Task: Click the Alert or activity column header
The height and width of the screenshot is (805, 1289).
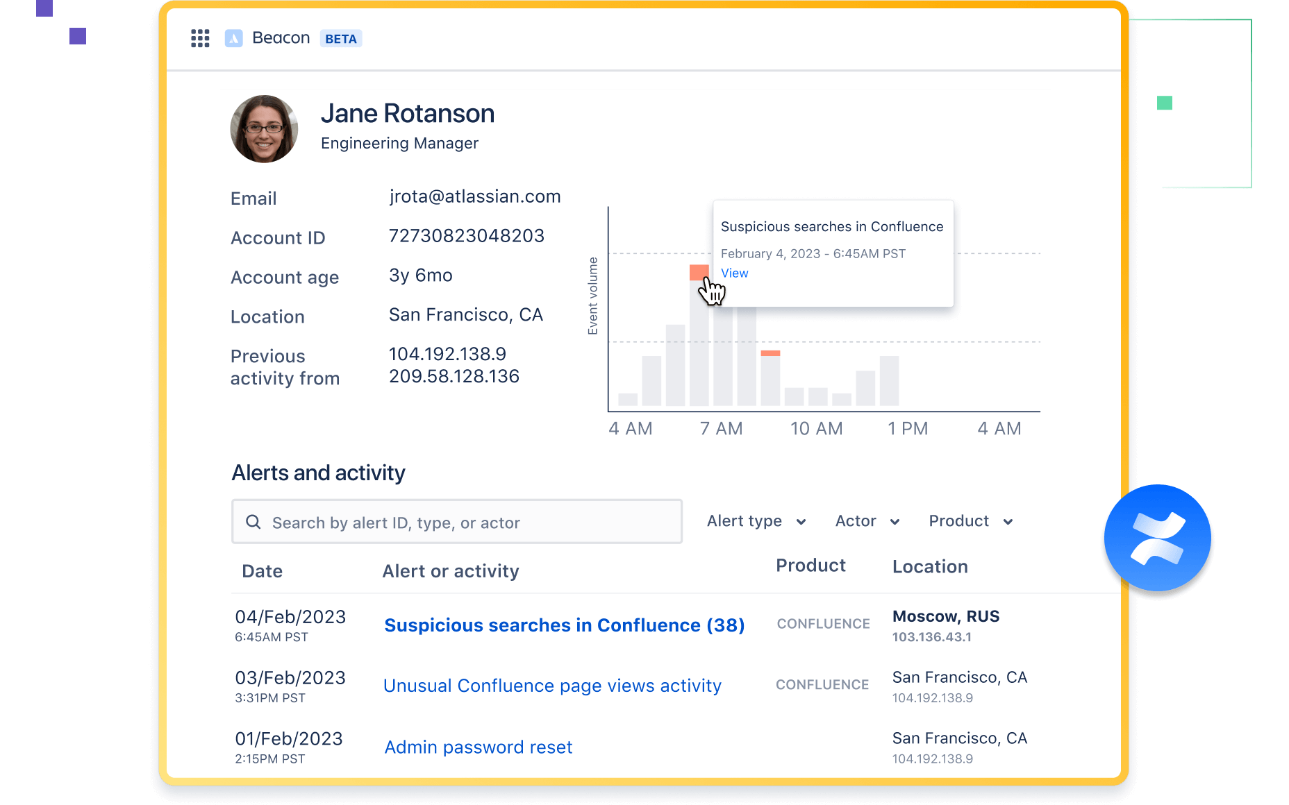Action: (451, 571)
